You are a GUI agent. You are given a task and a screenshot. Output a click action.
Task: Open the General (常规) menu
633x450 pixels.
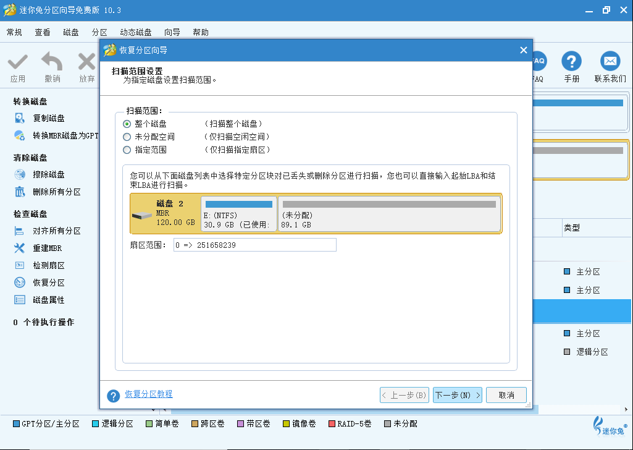coord(14,32)
